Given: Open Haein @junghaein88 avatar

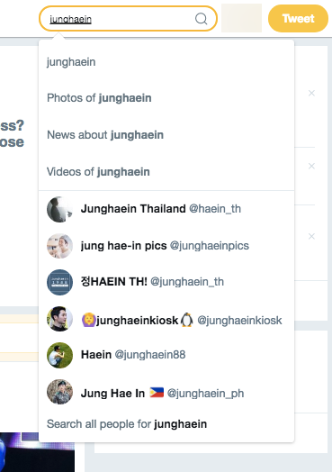Looking at the screenshot, I should pos(59,355).
